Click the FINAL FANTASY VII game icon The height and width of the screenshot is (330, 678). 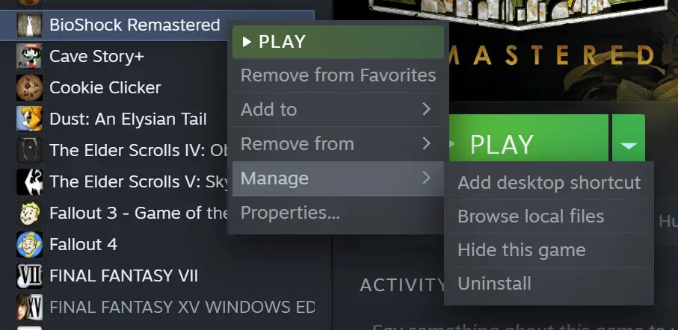pyautogui.click(x=29, y=275)
